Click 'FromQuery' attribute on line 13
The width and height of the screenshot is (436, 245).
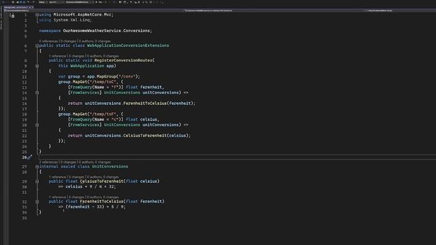click(81, 87)
